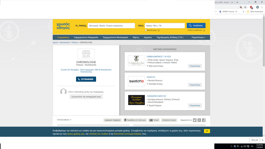Switch the keyboard language indicator
265x149 pixels.
tap(252, 146)
